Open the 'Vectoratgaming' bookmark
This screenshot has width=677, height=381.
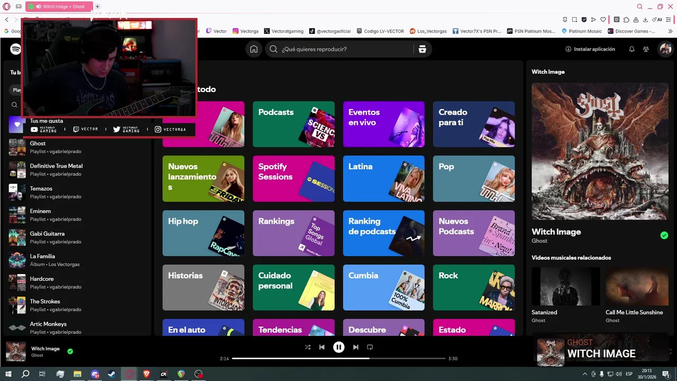pos(283,31)
